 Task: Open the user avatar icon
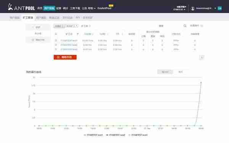193,8
